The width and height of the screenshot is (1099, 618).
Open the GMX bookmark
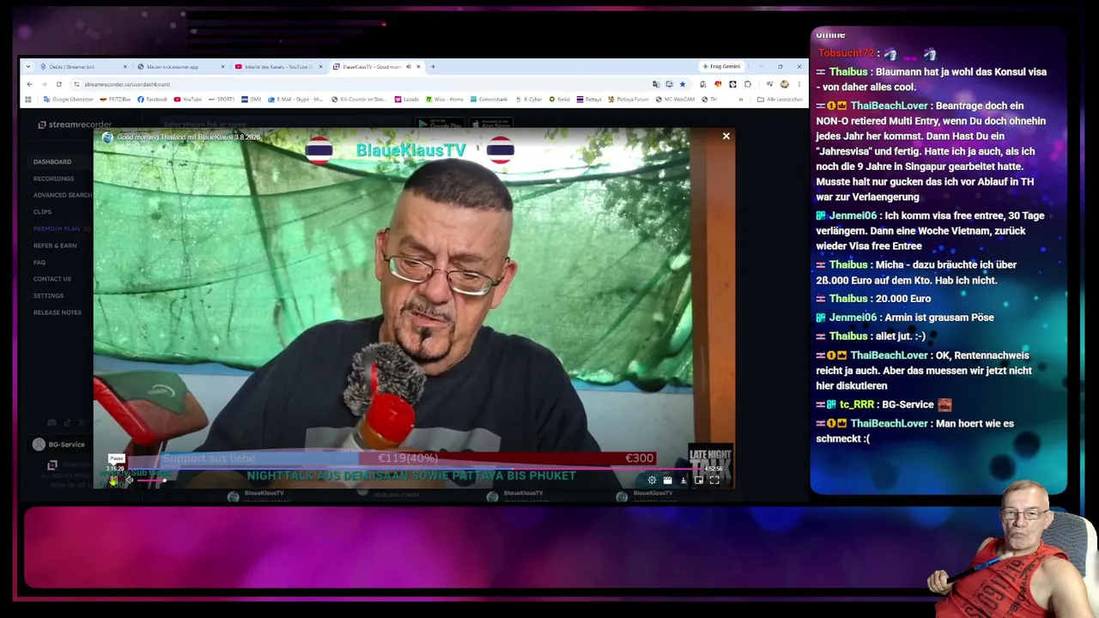pos(251,100)
